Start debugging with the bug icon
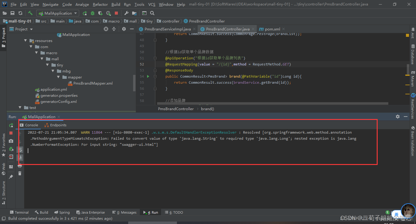Viewport: 416px width, 224px height. [92, 13]
